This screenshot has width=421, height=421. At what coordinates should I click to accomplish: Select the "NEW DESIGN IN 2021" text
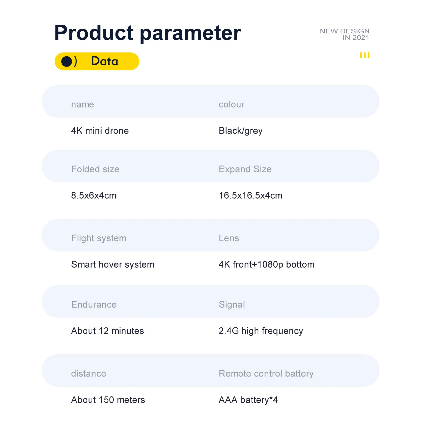click(344, 34)
